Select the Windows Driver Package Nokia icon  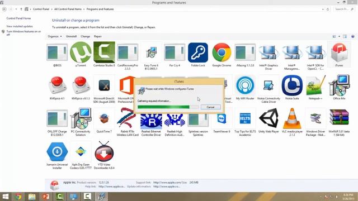(x=315, y=118)
